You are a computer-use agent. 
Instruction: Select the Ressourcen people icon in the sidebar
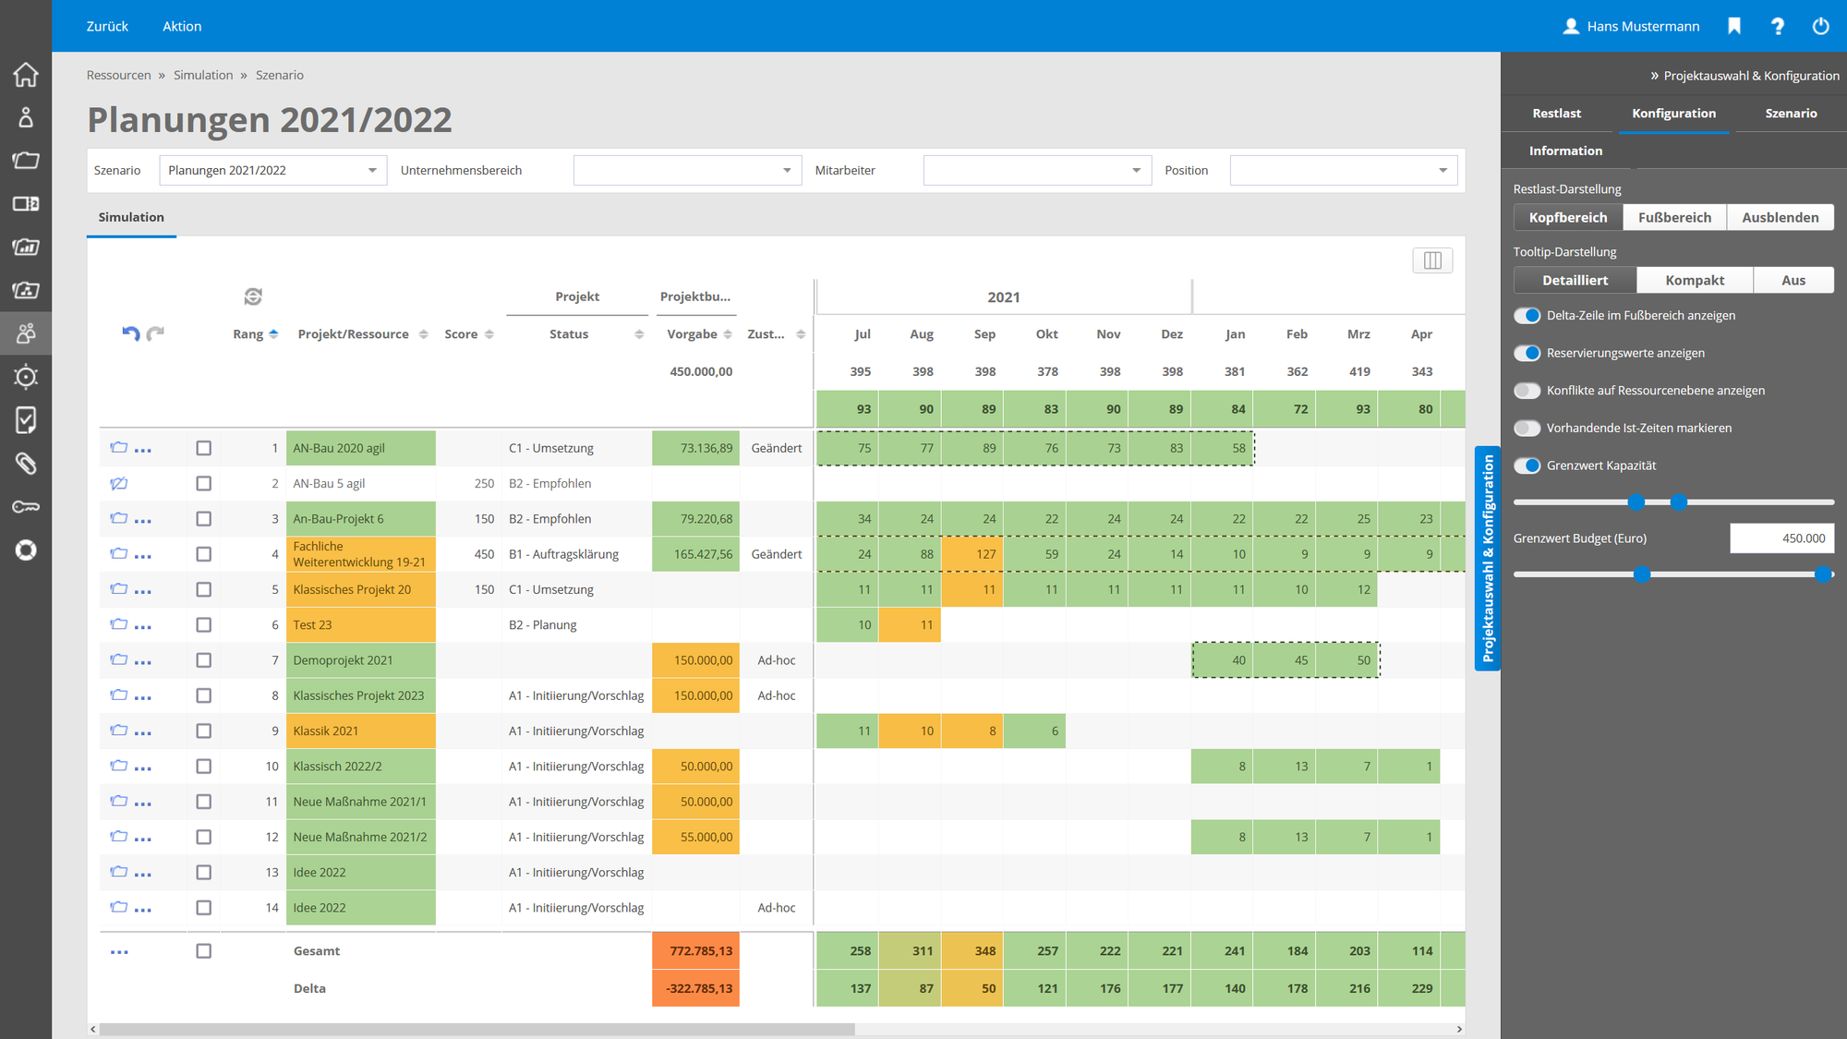coord(25,333)
